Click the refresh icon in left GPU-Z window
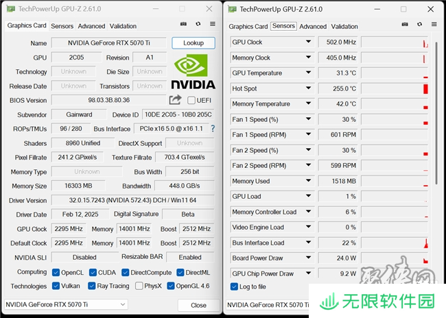The image size is (446, 318). 198,24
